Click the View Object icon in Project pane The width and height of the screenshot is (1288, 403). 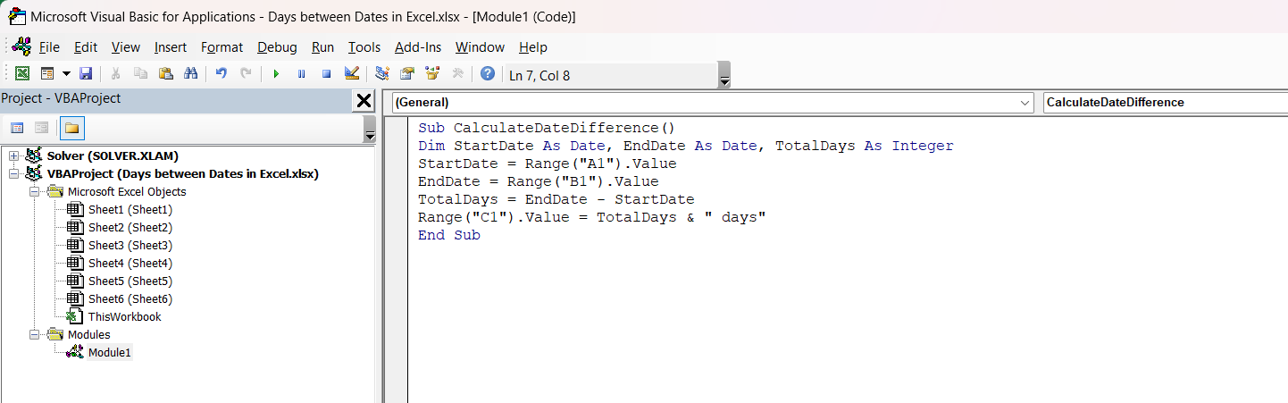[x=41, y=128]
